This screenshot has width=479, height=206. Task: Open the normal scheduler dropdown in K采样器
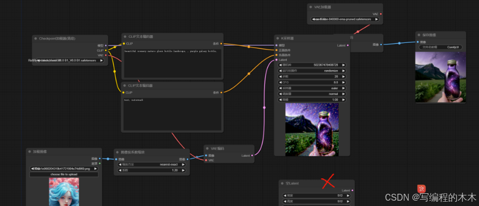[x=312, y=94]
